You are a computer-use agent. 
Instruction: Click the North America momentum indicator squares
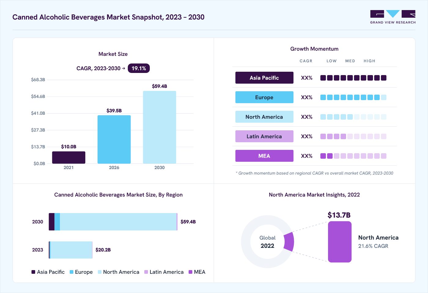coord(353,117)
